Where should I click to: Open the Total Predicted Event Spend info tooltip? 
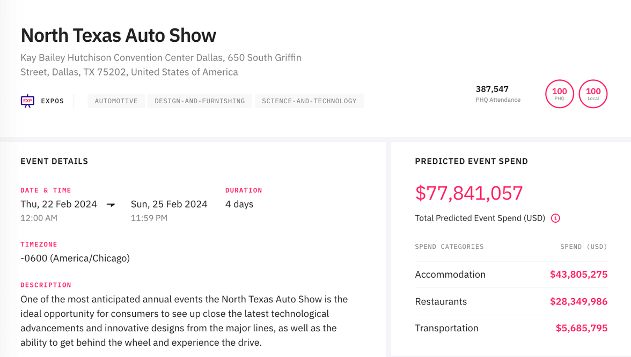[x=555, y=218]
